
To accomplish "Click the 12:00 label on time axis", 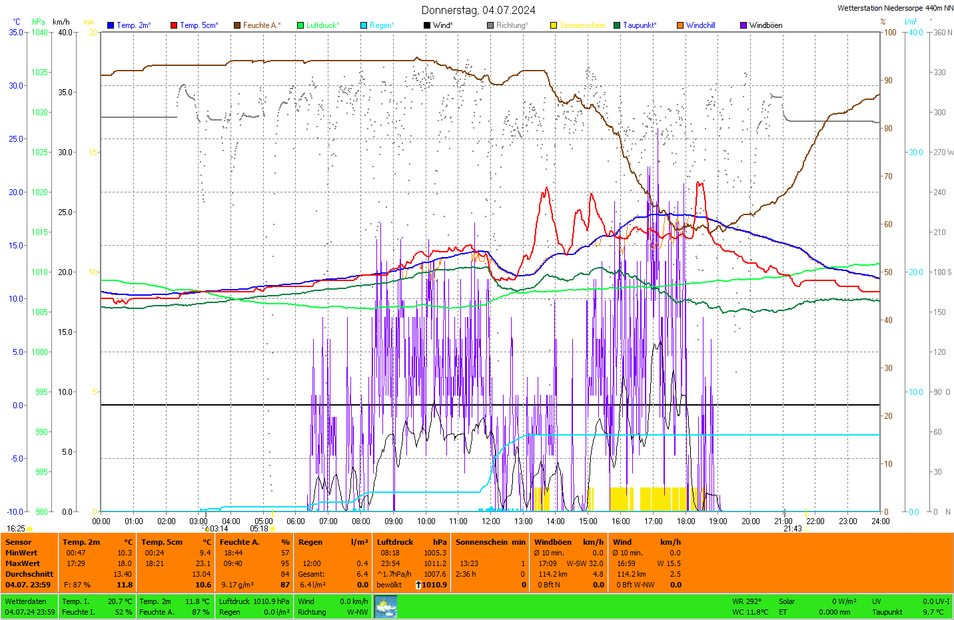I will point(491,521).
